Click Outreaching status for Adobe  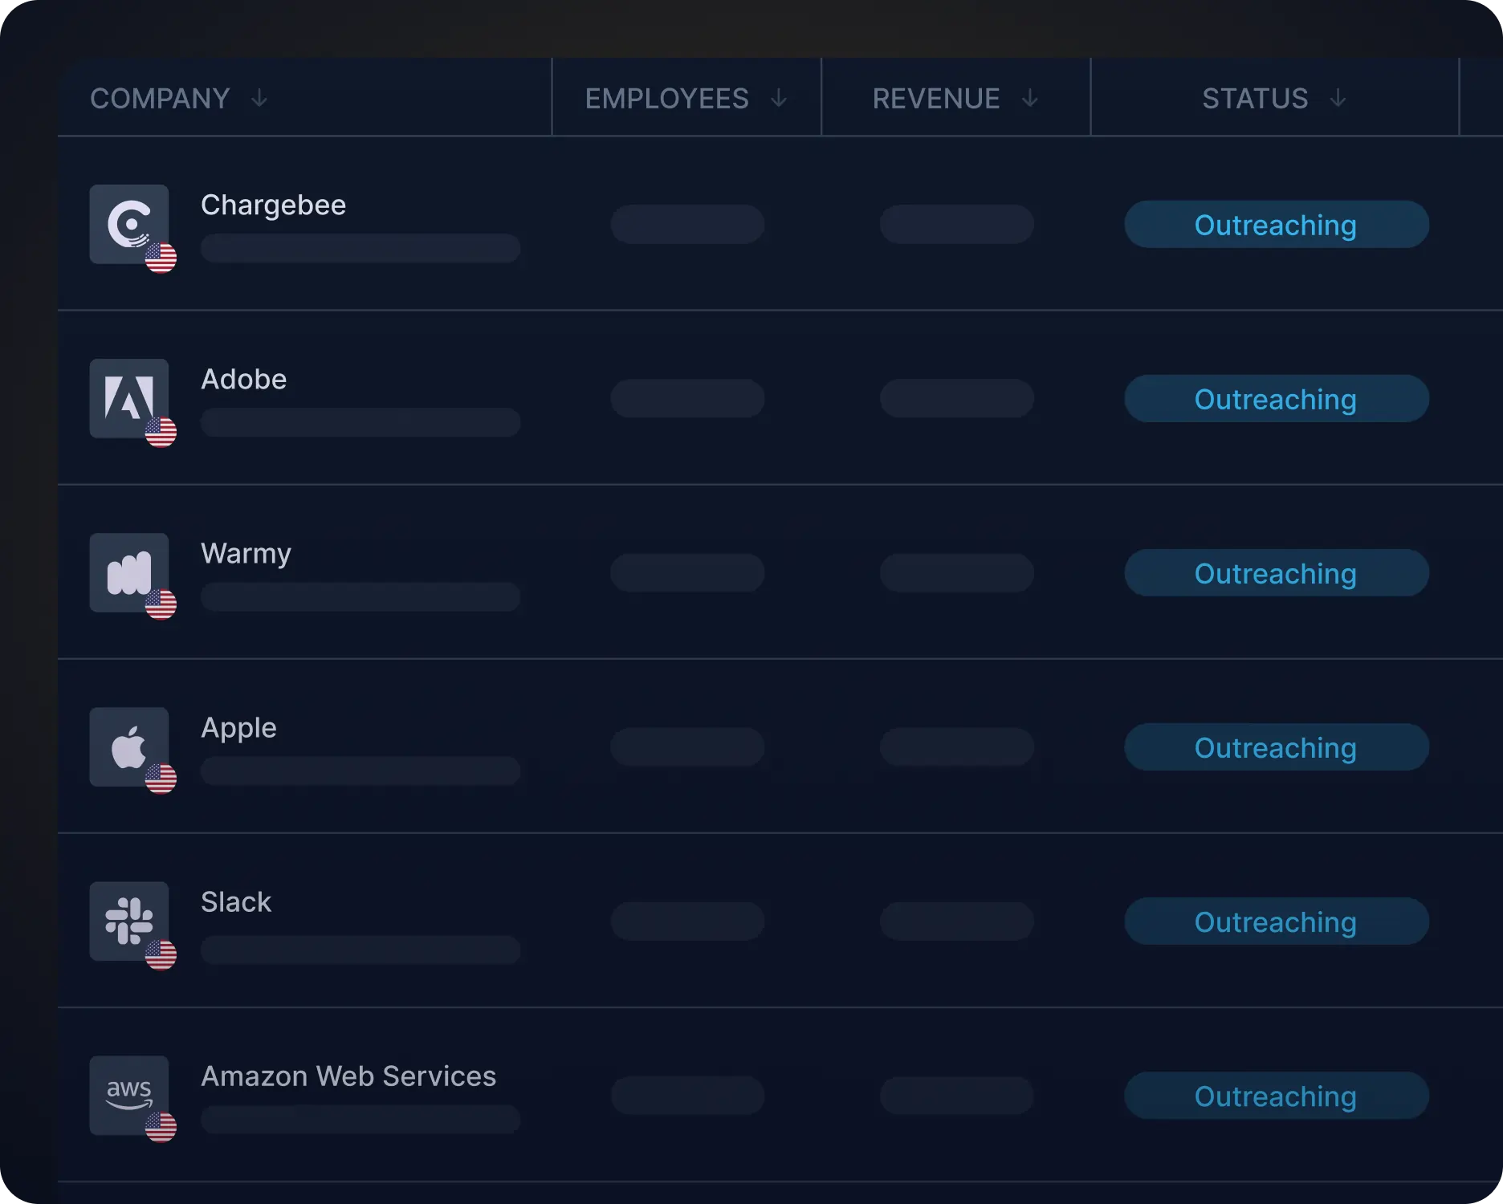pyautogui.click(x=1277, y=399)
